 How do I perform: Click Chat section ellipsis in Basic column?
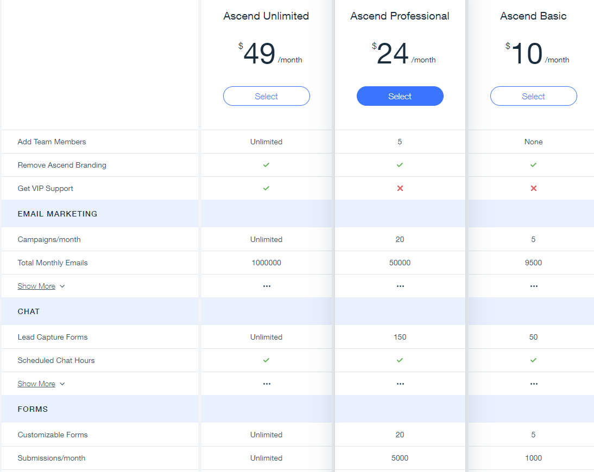(534, 384)
